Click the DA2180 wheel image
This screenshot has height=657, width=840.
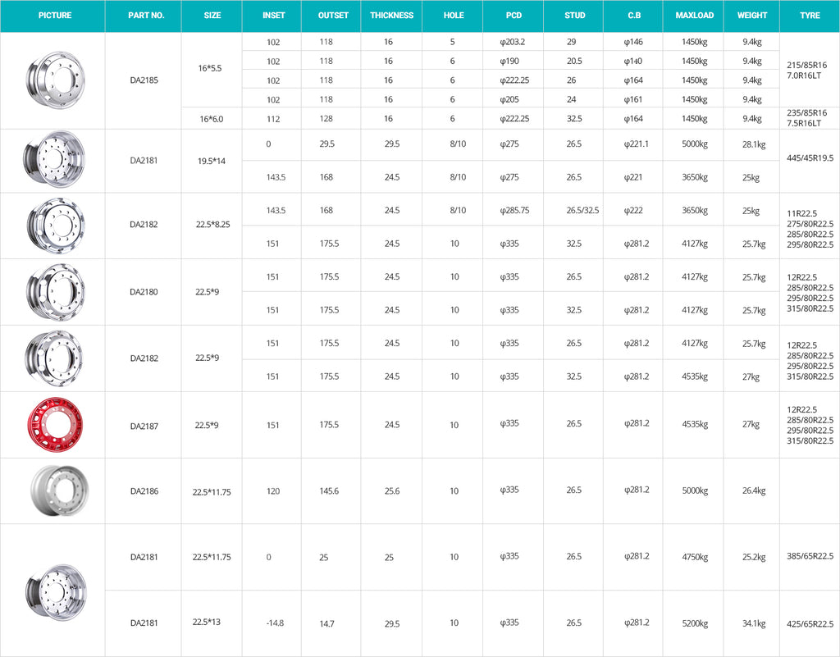pos(54,291)
